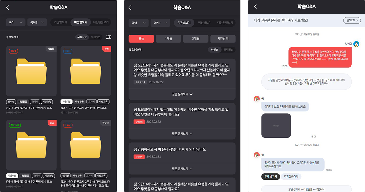Image resolution: width=365 pixels, height=192 pixels.
Task: Tap the 문제보기 button in the chat banner
Action: point(352,20)
